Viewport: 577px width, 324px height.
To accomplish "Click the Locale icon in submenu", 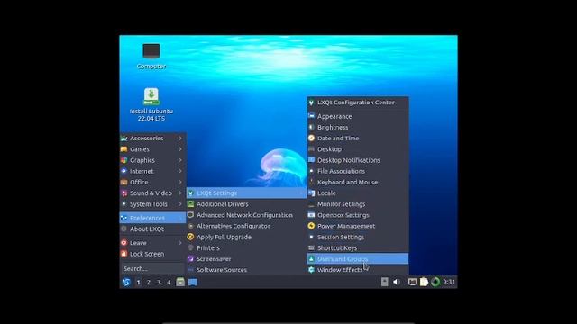I will [x=311, y=193].
